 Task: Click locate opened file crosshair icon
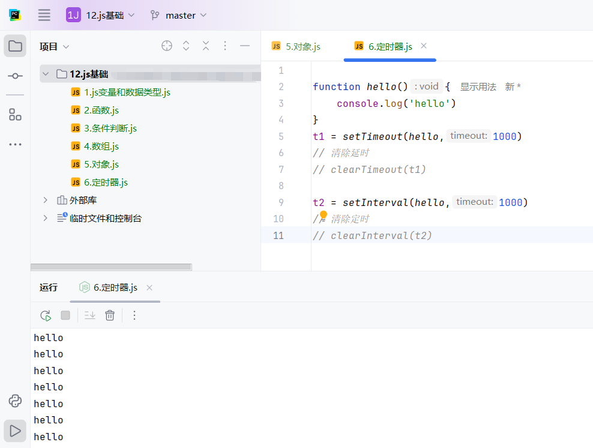pyautogui.click(x=167, y=46)
